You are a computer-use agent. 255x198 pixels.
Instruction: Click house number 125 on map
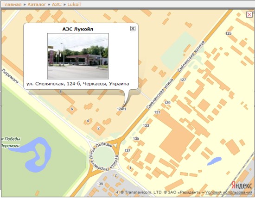tap(228, 33)
